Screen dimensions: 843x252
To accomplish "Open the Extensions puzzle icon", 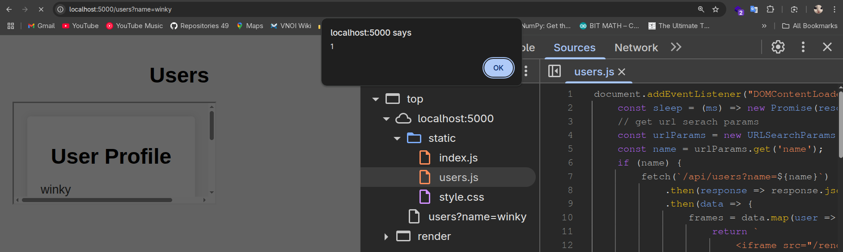I will tap(770, 9).
